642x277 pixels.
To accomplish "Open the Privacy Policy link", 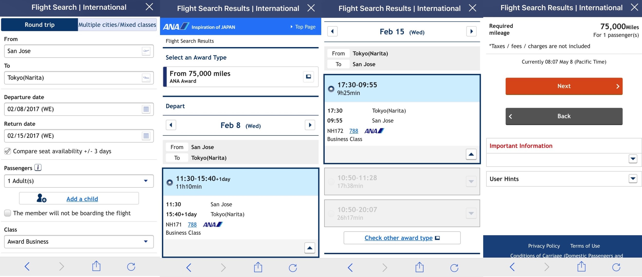I will coord(544,246).
